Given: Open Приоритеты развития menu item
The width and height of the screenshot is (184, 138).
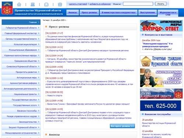Looking at the screenshot, I should point(21,72).
